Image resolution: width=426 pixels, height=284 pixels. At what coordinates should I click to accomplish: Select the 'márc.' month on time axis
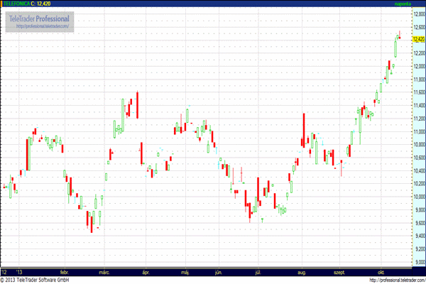[x=104, y=271]
